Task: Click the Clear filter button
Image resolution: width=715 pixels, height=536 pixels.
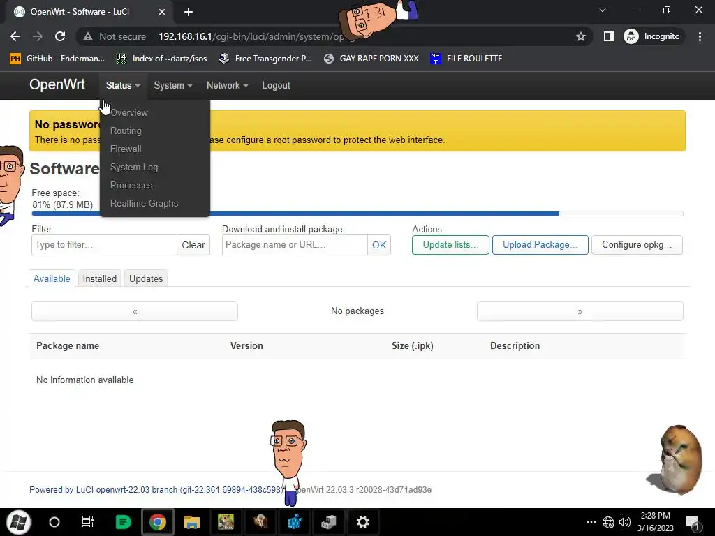Action: tap(193, 245)
